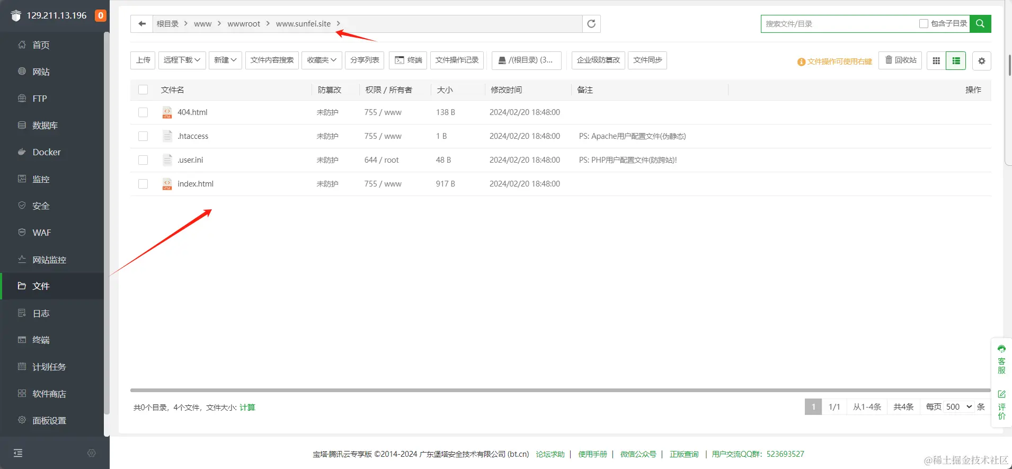The width and height of the screenshot is (1012, 469).
Task: Click the notification badge showing 0
Action: [101, 15]
